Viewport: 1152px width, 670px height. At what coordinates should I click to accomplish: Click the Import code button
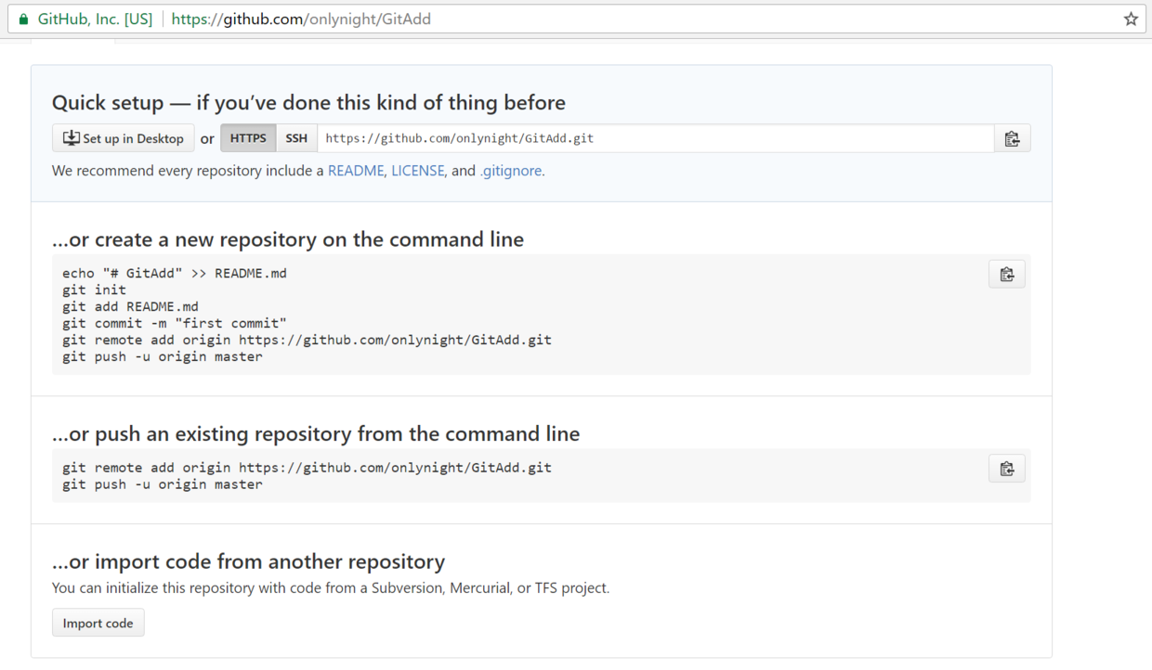98,624
